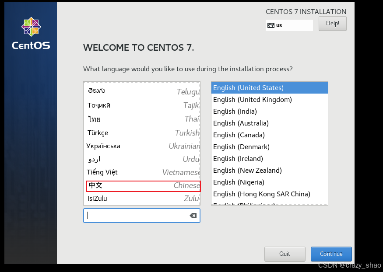Select IsiZulu (Zulu) language row
The image size is (383, 272).
142,199
